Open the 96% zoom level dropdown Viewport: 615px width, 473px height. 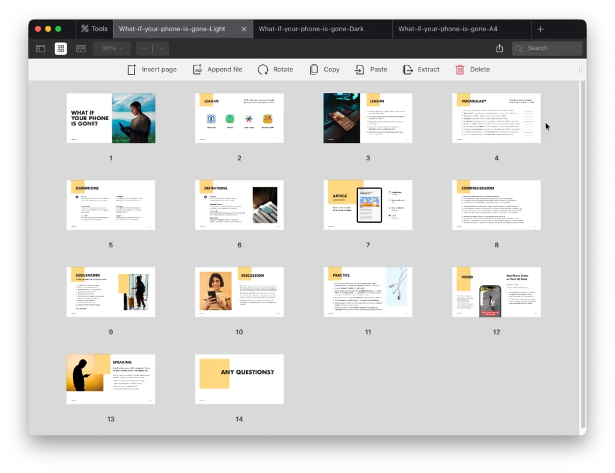point(112,49)
